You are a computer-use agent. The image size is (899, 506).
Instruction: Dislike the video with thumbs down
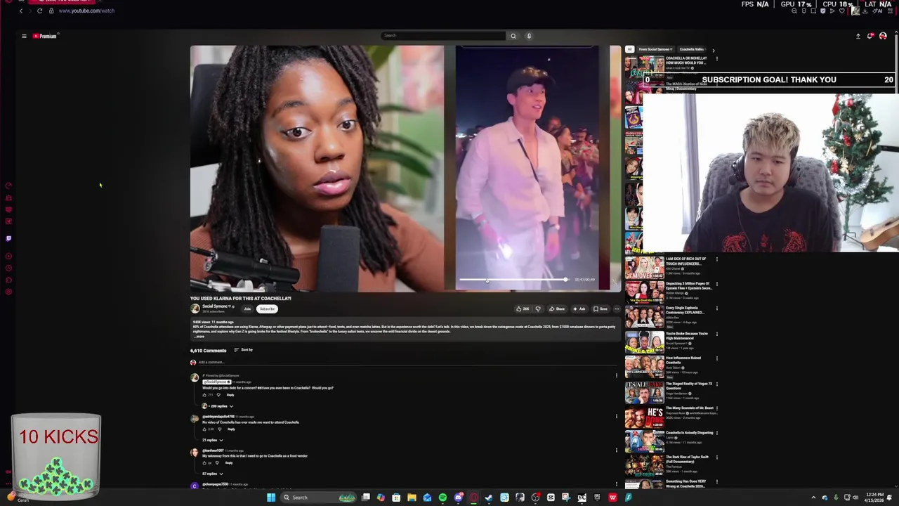tap(538, 309)
